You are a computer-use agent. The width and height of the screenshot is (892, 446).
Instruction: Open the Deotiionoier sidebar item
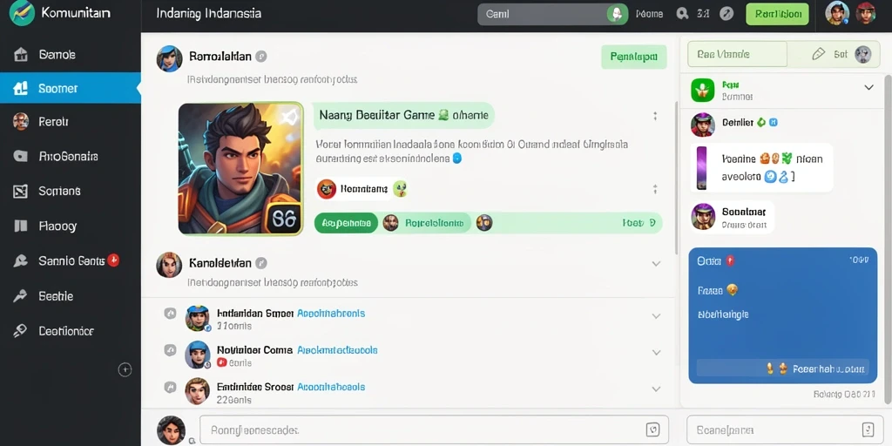(x=71, y=331)
